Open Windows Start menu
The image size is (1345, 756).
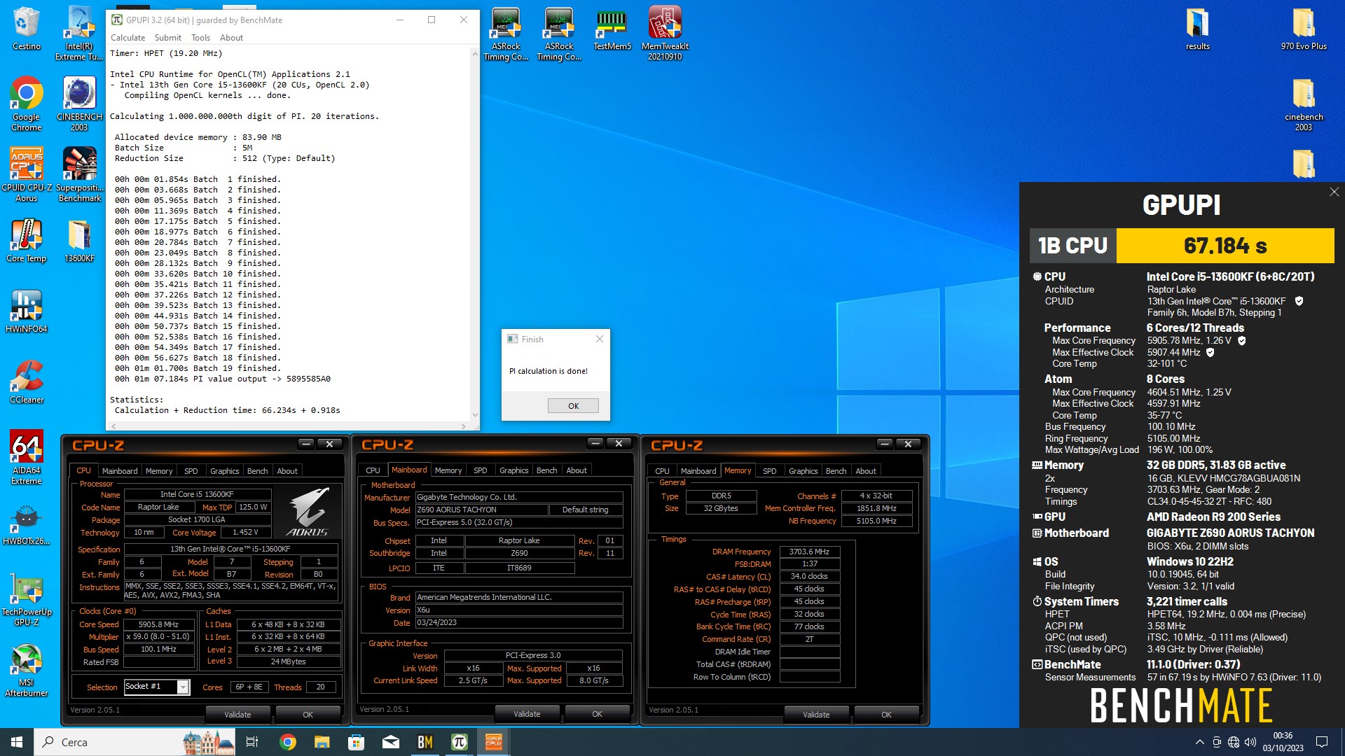pyautogui.click(x=17, y=742)
